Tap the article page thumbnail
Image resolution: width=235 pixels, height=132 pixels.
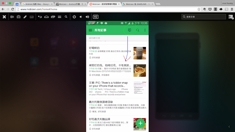coord(140,88)
